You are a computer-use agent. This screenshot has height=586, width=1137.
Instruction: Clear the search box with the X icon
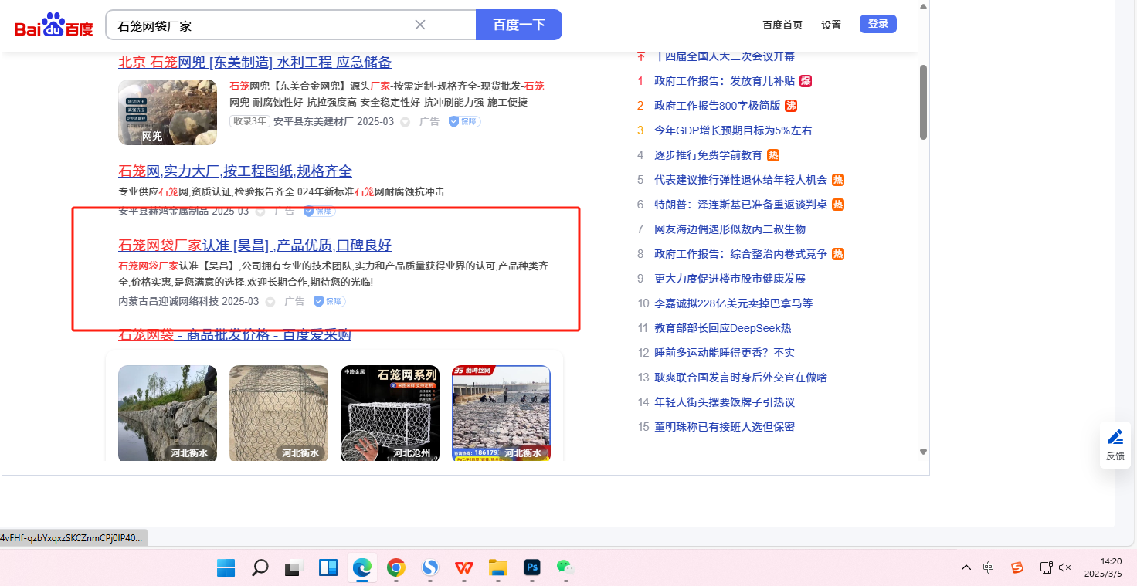420,25
